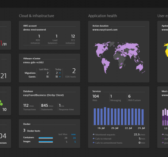Click the Today column header in VMware tile
This screenshot has height=157, width=168.
coord(58,69)
